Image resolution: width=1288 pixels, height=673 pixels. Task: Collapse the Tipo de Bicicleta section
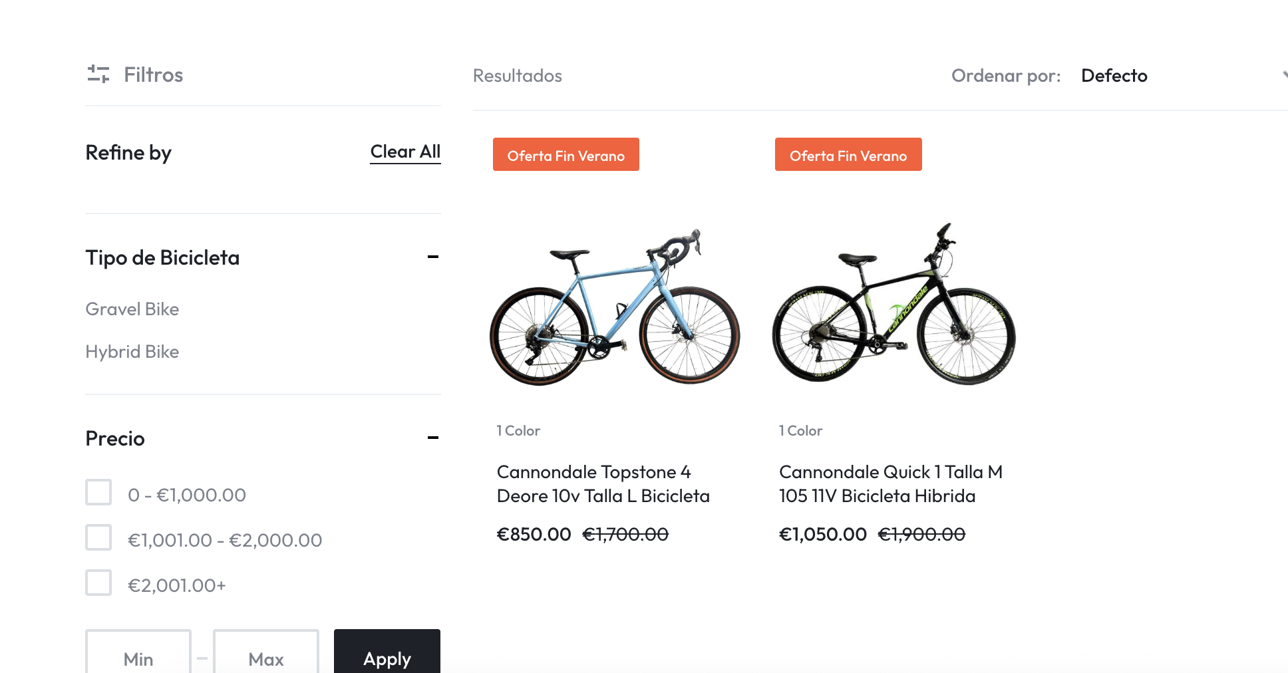pyautogui.click(x=432, y=257)
